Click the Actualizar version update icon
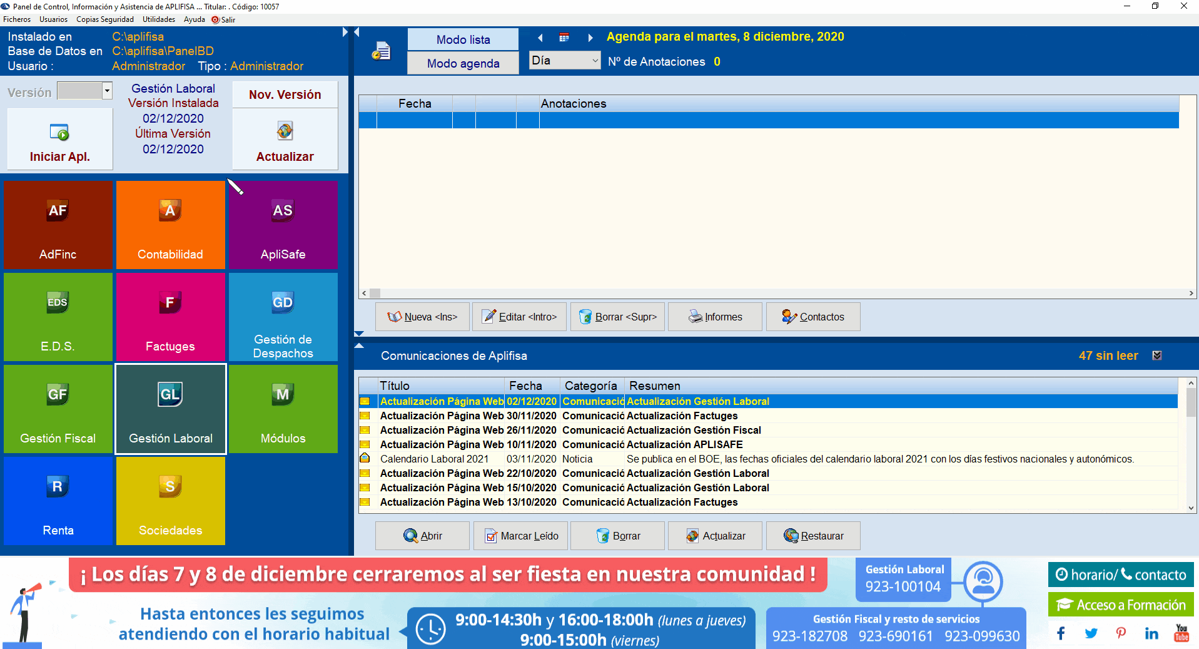This screenshot has height=649, width=1199. coord(285,131)
